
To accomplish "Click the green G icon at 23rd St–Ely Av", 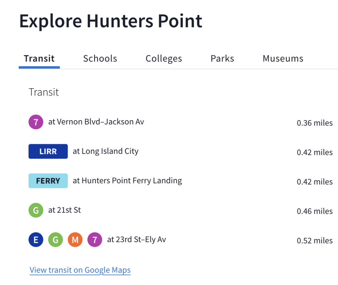I will (x=55, y=240).
